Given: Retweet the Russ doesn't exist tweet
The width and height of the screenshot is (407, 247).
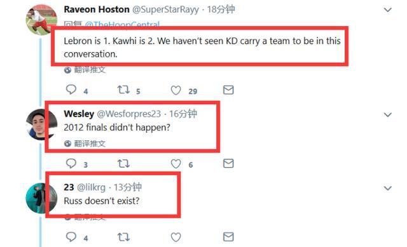Looking at the screenshot, I should pyautogui.click(x=123, y=237).
